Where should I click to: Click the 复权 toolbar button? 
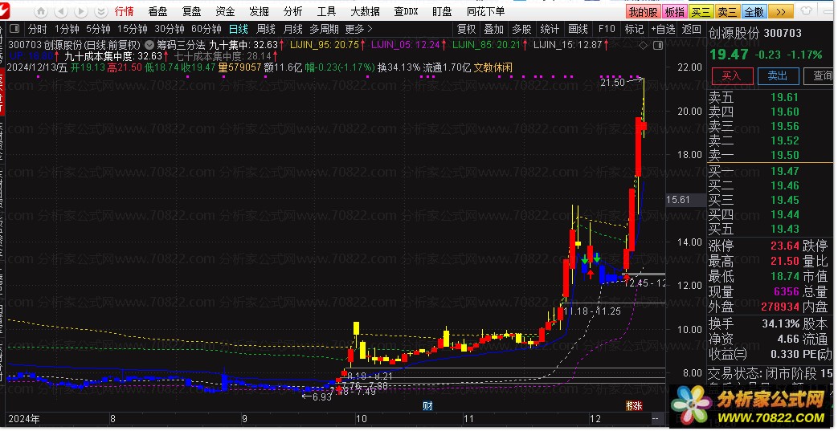(x=466, y=29)
